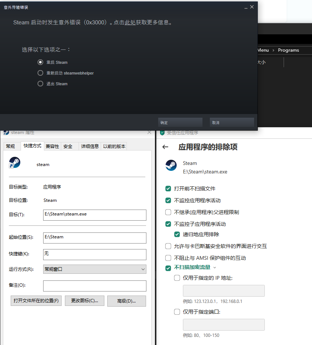The height and width of the screenshot is (345, 312).
Task: Open the 以前的版本 tab
Action: pos(114,146)
